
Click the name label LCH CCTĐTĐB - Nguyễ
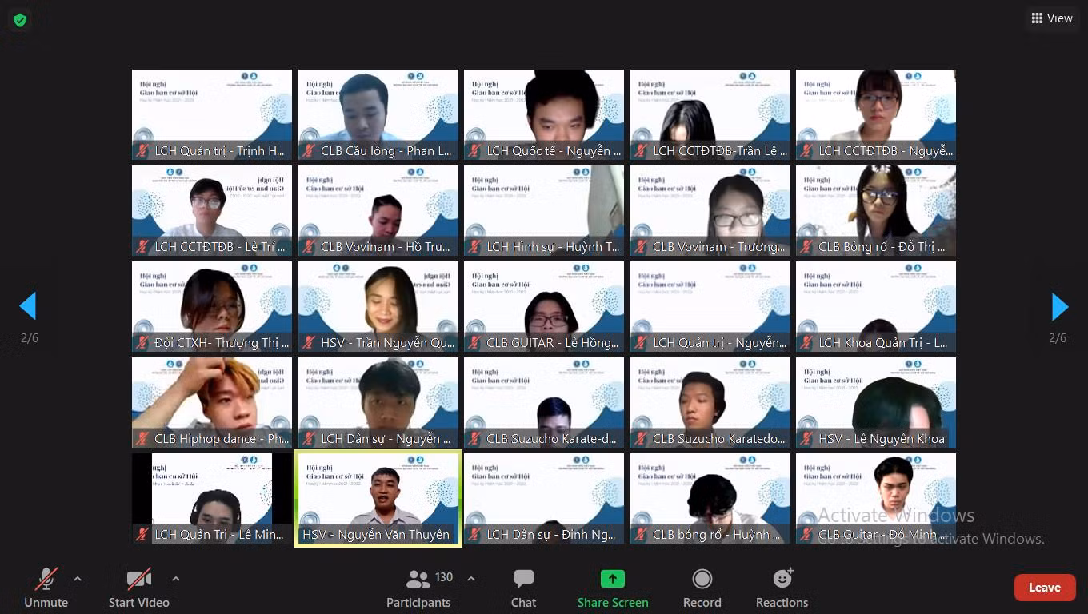pyautogui.click(x=886, y=151)
